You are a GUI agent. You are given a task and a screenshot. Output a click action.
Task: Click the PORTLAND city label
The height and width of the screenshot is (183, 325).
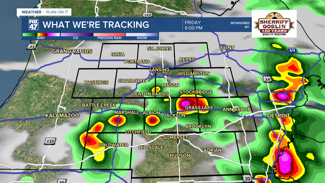(137, 62)
